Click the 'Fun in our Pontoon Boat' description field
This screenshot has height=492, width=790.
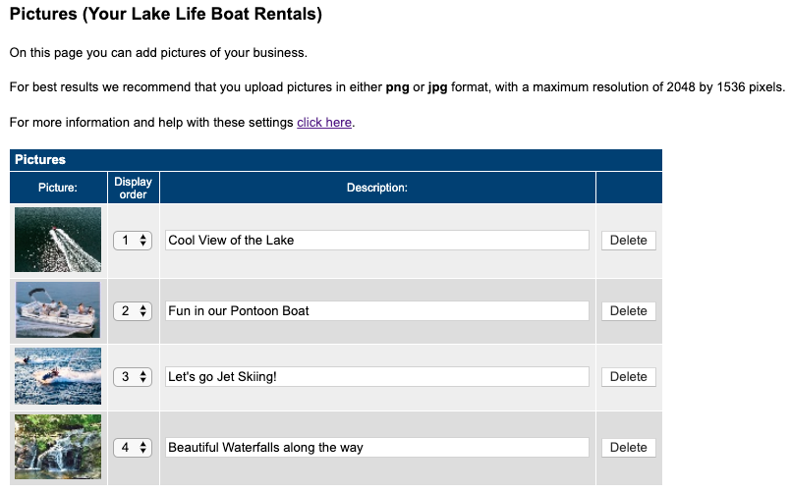point(377,310)
